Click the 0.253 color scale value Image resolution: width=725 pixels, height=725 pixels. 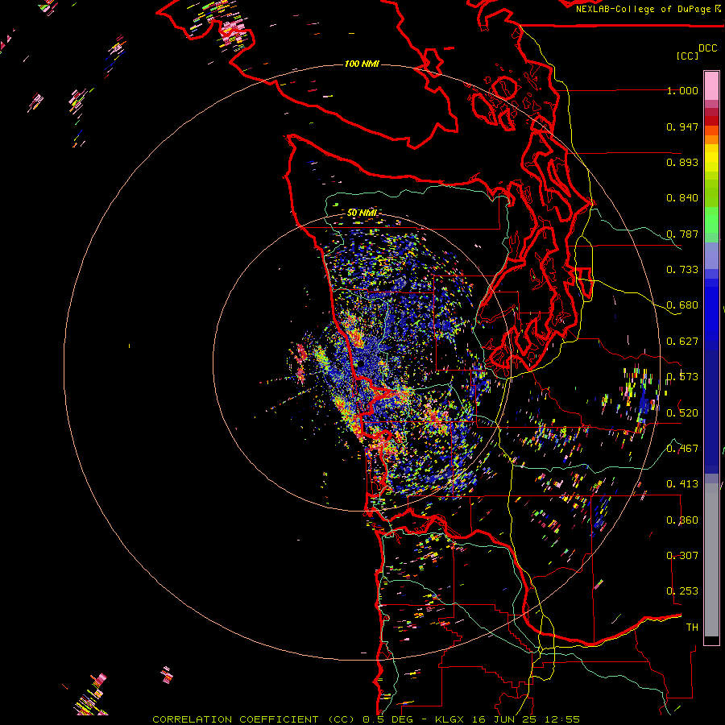[x=682, y=591]
